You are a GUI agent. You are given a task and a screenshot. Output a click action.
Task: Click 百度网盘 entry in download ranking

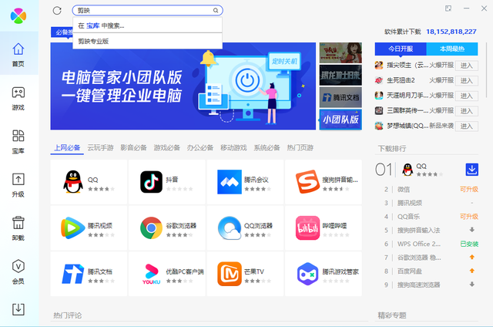pyautogui.click(x=410, y=271)
